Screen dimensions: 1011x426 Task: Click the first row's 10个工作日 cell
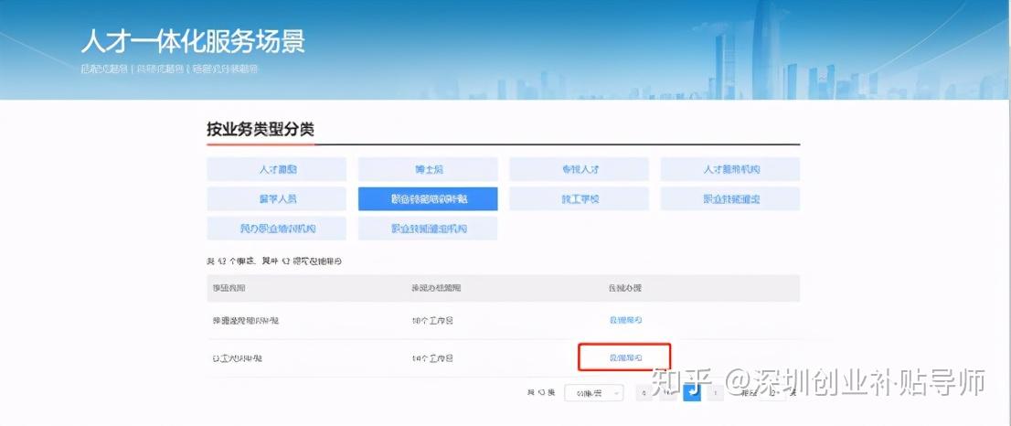tap(432, 320)
